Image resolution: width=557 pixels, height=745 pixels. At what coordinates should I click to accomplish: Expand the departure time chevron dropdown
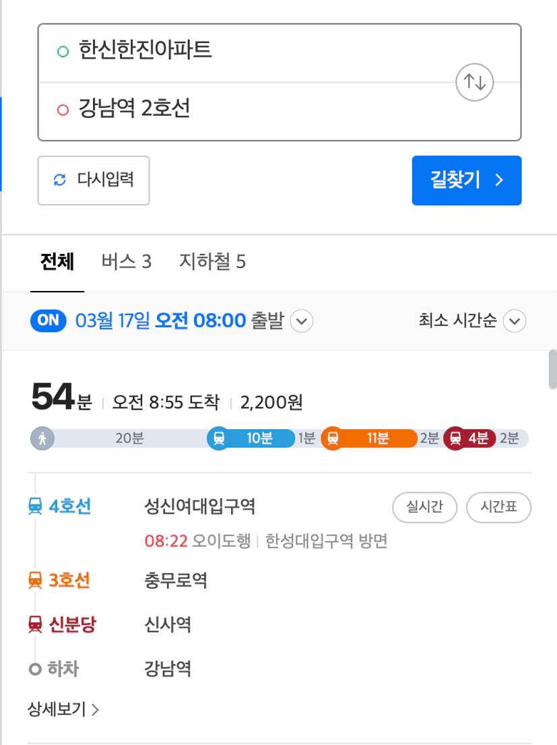(x=301, y=321)
